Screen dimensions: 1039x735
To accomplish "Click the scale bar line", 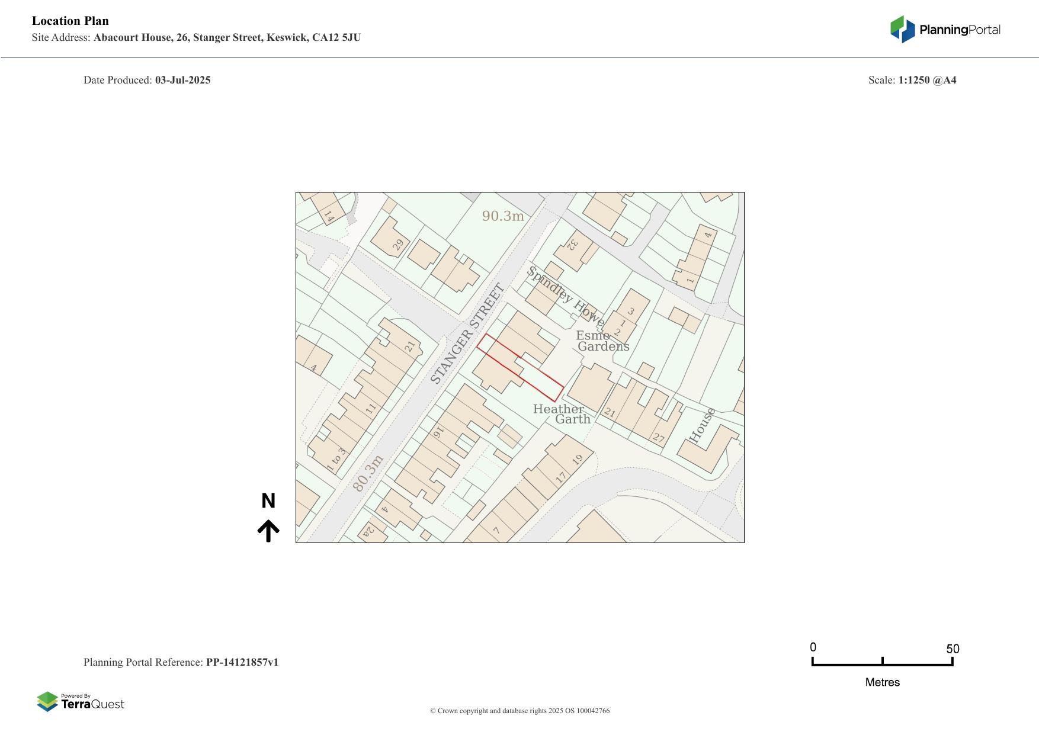I will (882, 665).
